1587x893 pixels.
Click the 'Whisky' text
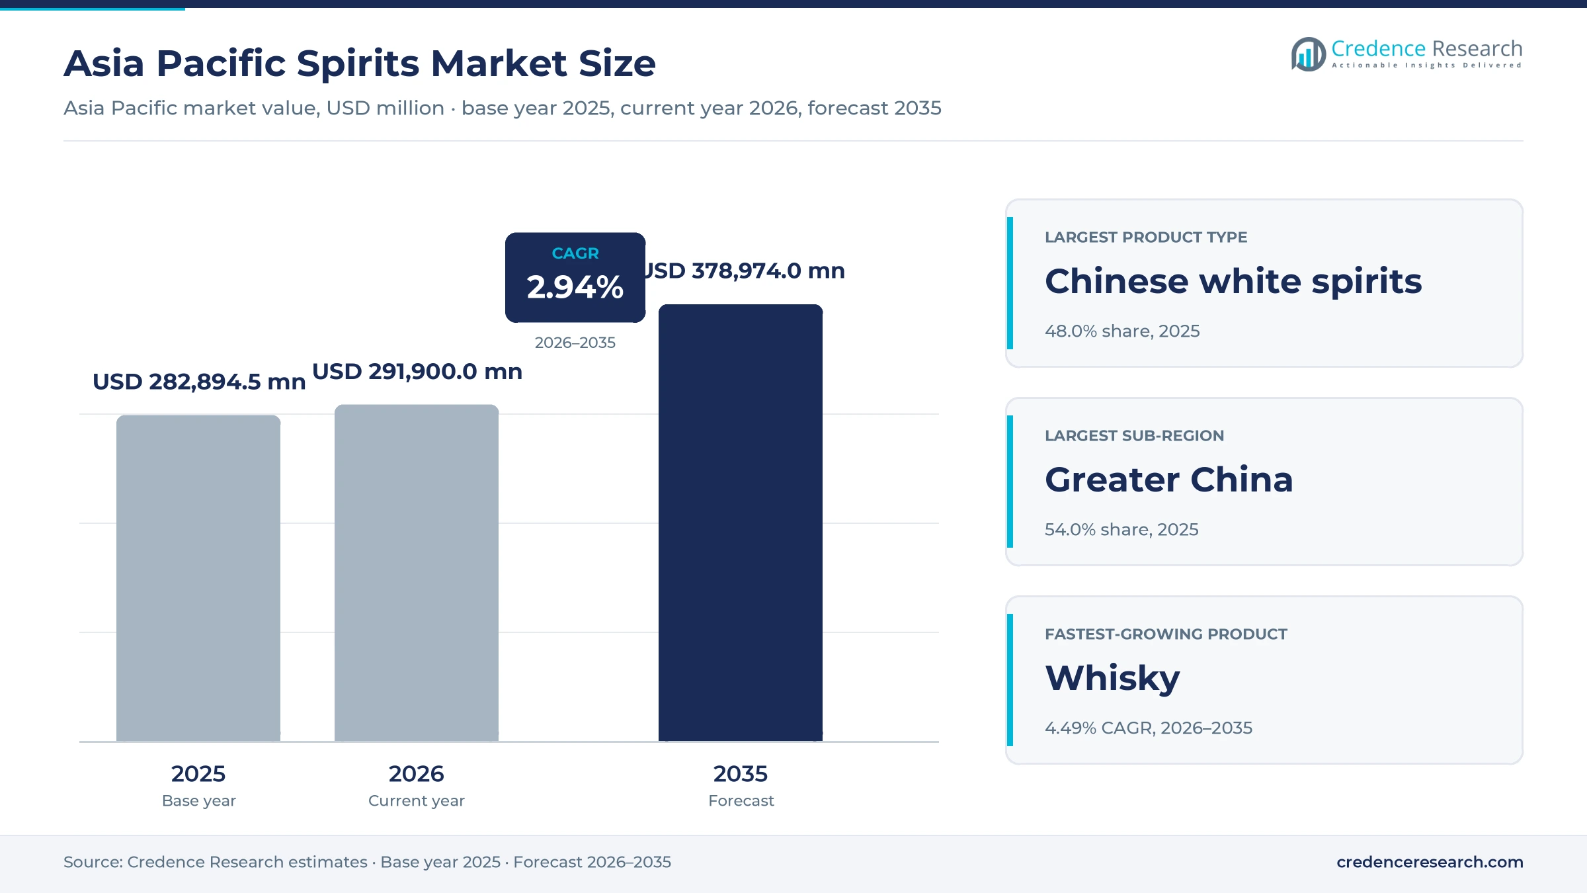pos(1113,679)
